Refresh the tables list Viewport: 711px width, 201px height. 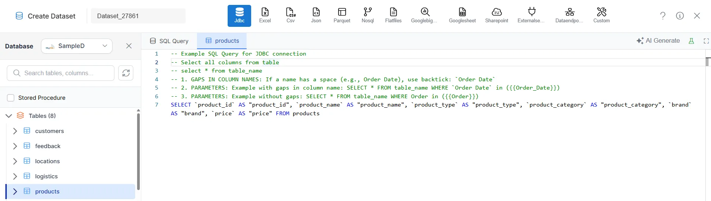[x=126, y=73]
